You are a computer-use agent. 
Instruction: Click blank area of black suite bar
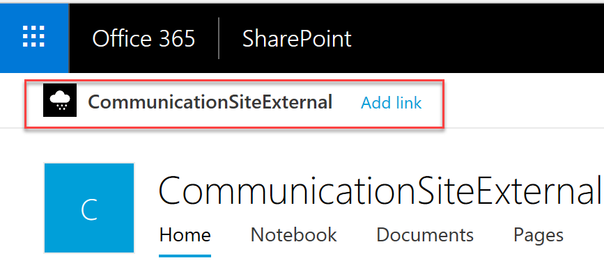[x=478, y=38]
